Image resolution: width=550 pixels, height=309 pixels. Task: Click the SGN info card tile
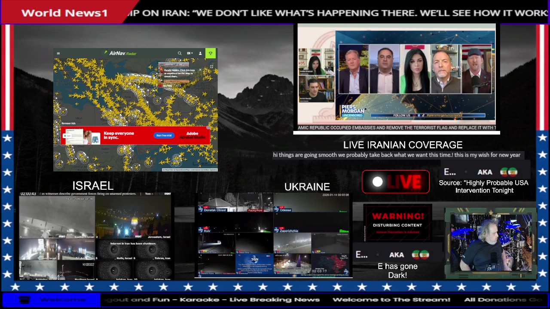pyautogui.click(x=254, y=264)
